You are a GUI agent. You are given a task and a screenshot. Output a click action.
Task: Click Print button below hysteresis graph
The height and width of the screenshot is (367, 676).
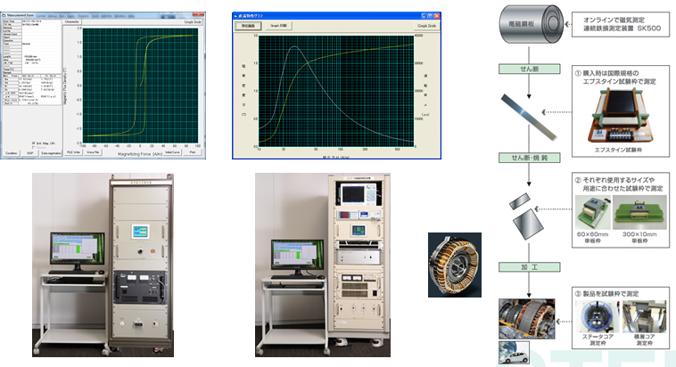tap(193, 152)
